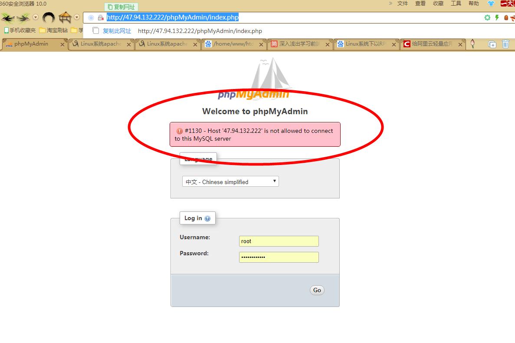
Task: Click the Log in help icon
Action: pos(207,218)
